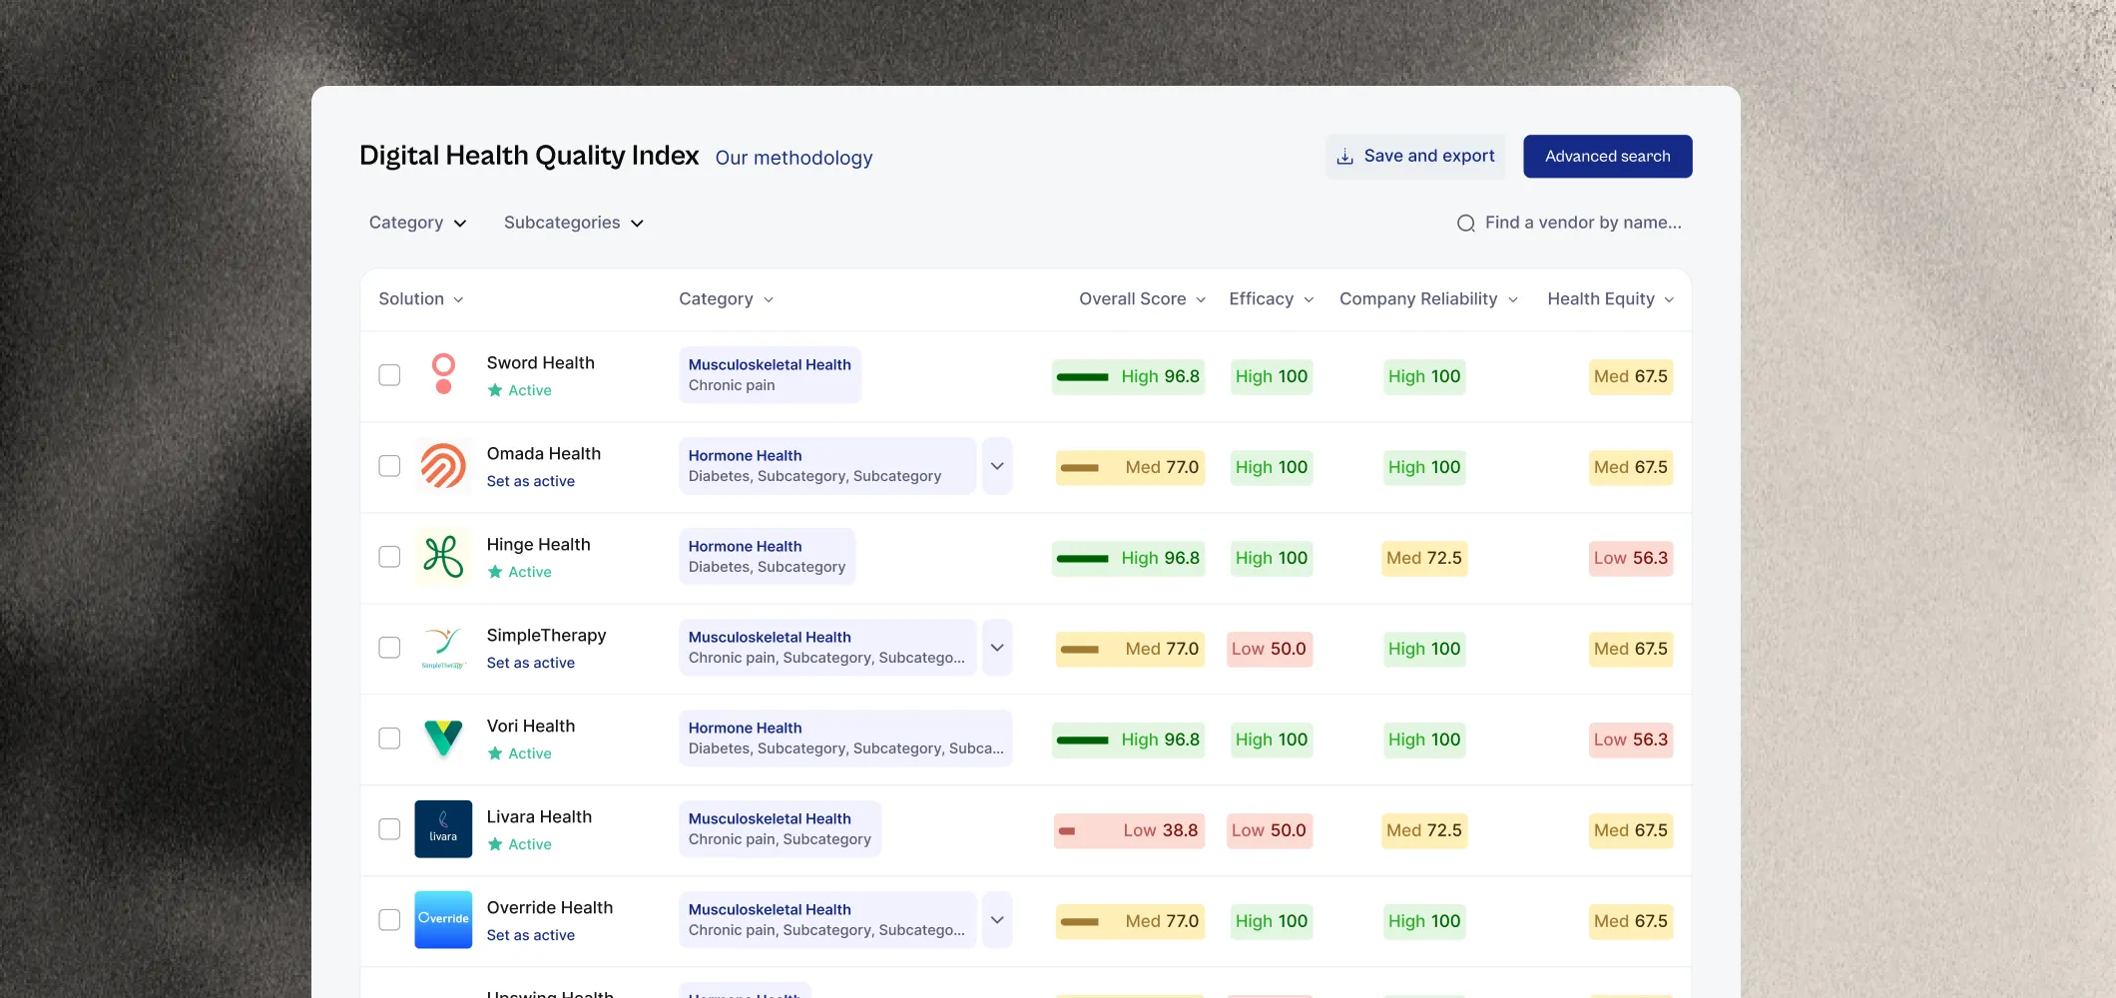
Task: Check the Override Health checkbox
Action: point(389,920)
